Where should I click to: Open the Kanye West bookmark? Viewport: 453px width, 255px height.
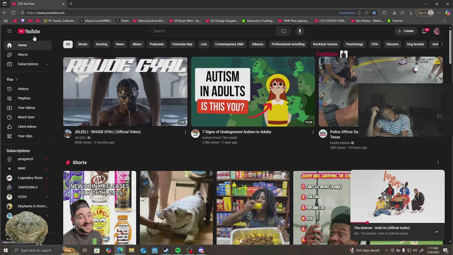click(x=185, y=21)
